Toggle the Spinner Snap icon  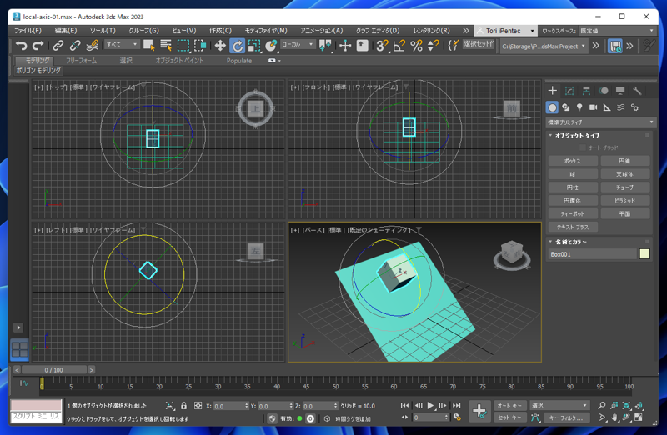(x=433, y=46)
